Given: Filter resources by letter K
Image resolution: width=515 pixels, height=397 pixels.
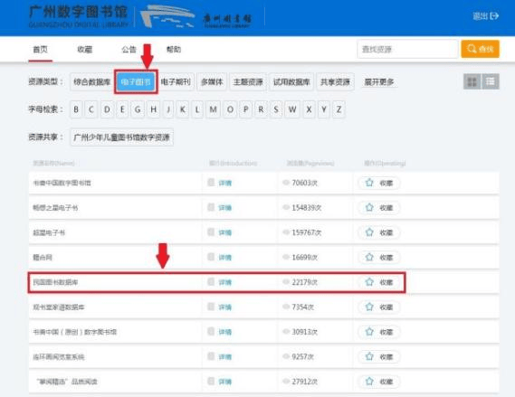Looking at the screenshot, I should [x=183, y=109].
